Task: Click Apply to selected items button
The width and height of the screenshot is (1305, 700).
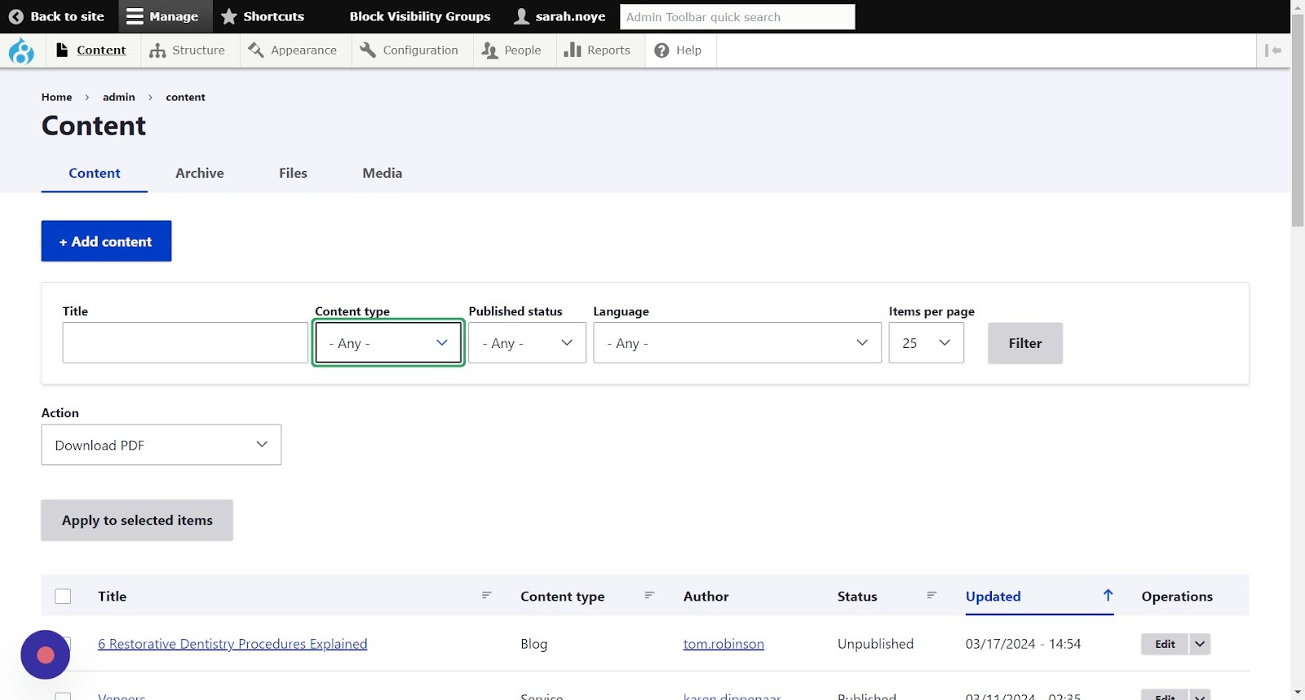Action: point(137,520)
